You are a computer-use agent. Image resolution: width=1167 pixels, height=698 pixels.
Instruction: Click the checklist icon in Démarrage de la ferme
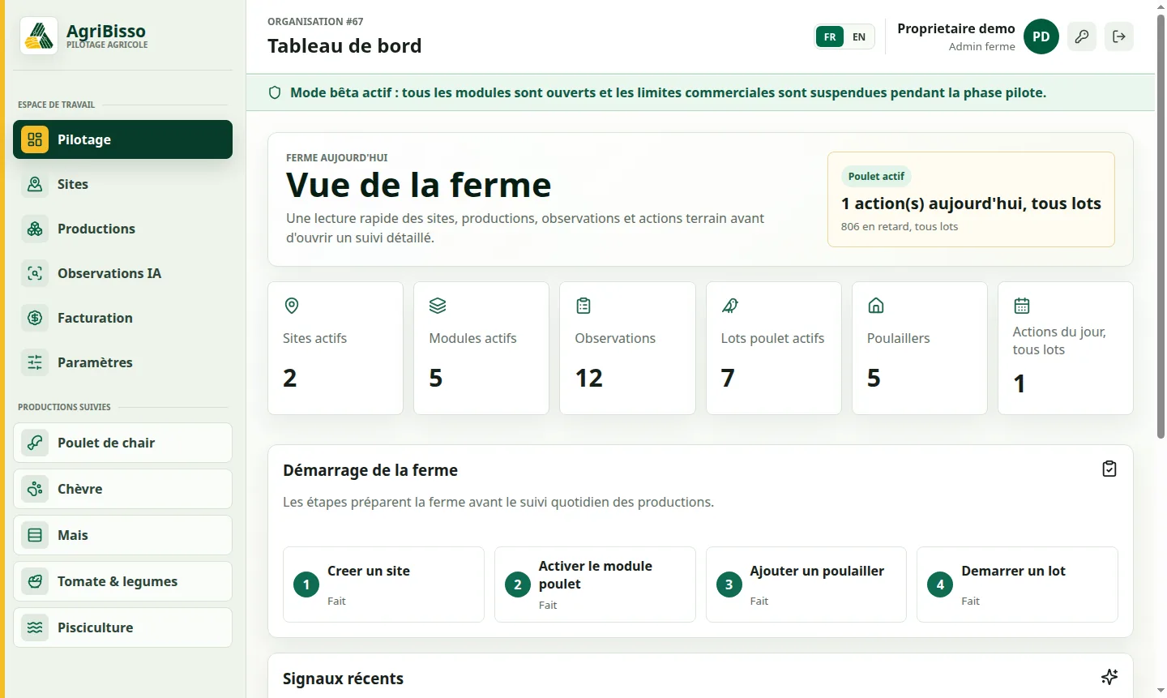point(1109,469)
